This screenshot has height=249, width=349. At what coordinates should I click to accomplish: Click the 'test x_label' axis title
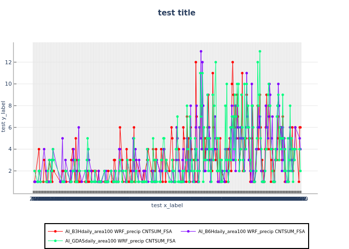pos(167,205)
